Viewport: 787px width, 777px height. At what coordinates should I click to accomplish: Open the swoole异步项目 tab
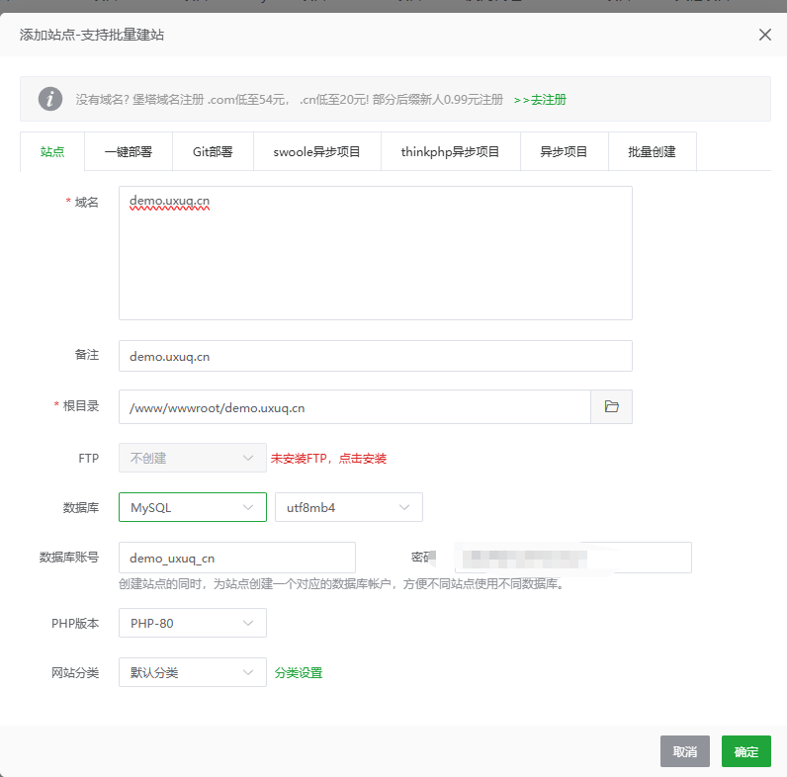pos(316,151)
